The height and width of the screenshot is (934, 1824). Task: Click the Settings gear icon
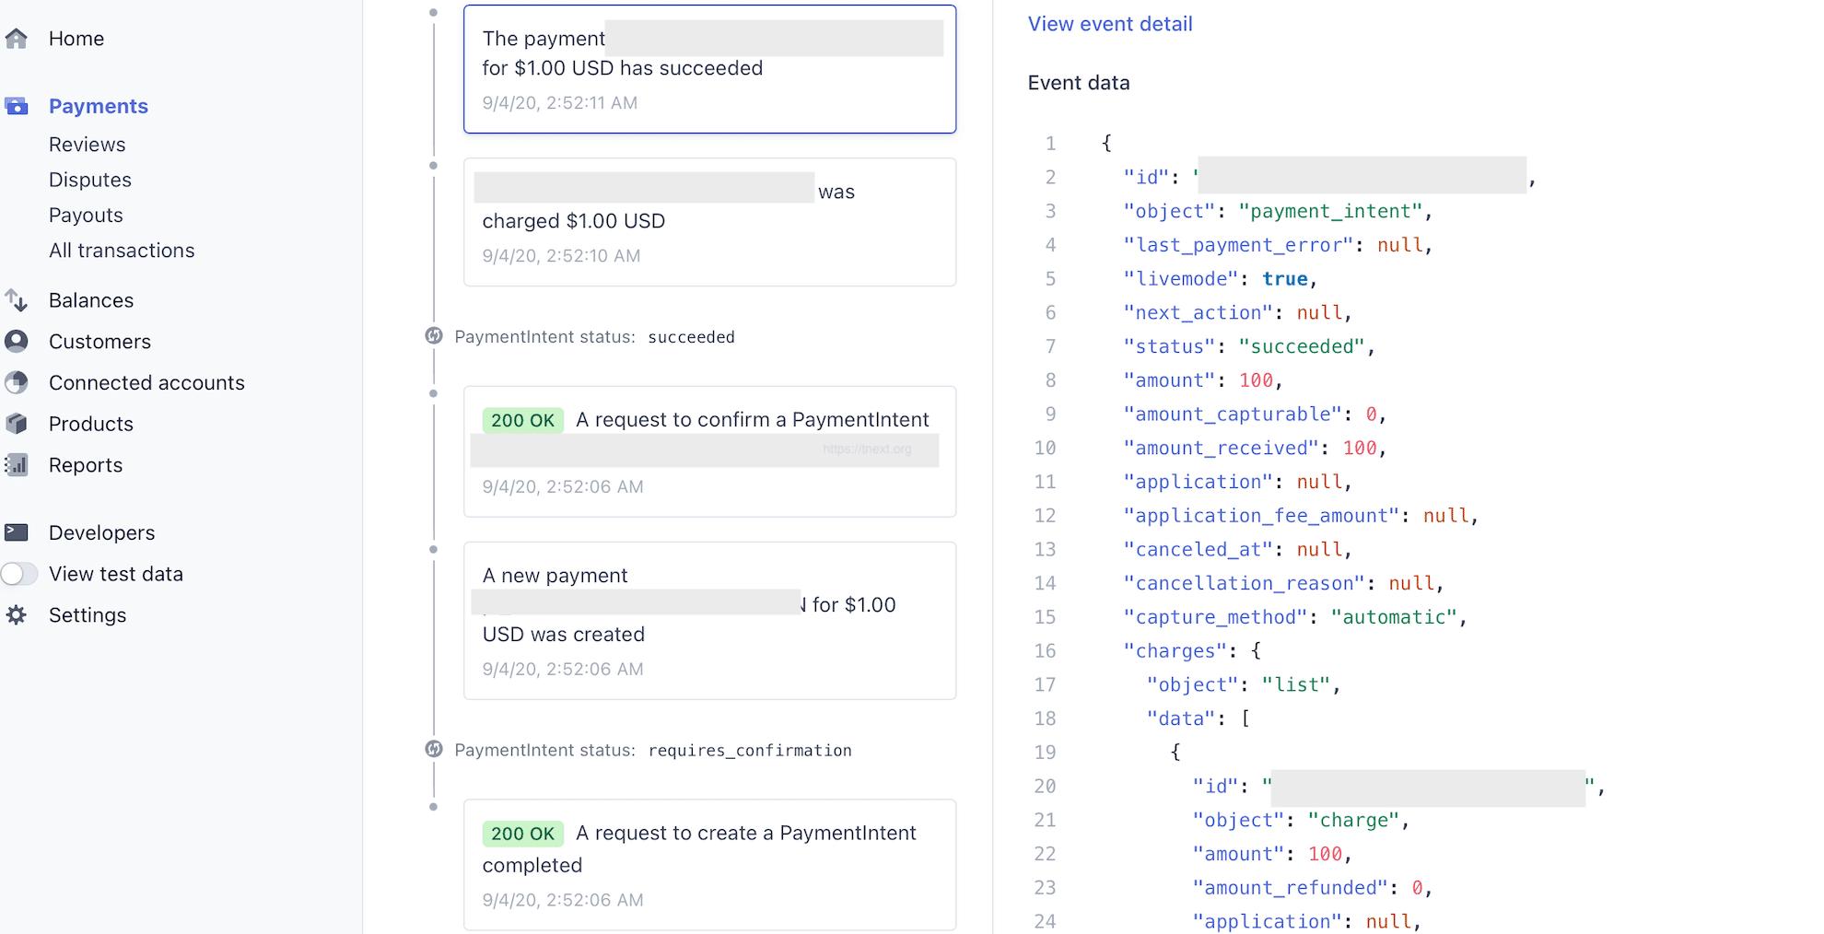click(x=17, y=615)
